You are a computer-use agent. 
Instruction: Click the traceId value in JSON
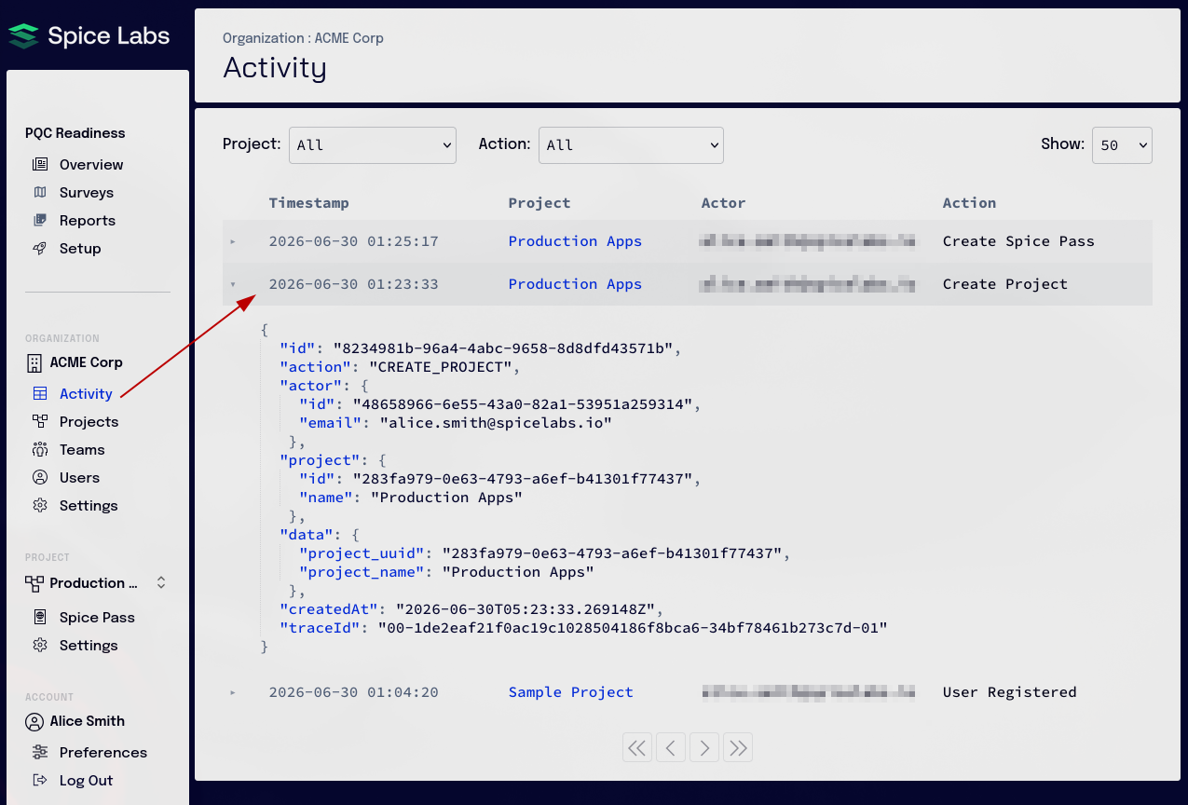632,628
